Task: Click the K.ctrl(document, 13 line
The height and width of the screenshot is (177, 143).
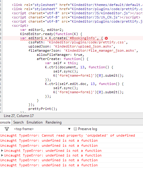Action: [x=79, y=67]
